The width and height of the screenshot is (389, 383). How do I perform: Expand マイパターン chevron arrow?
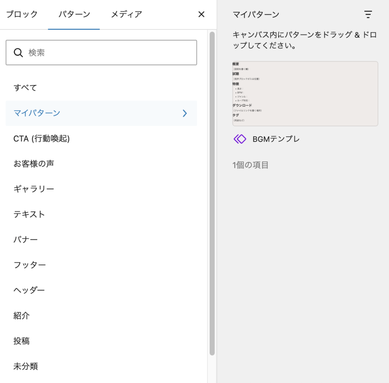tap(185, 113)
